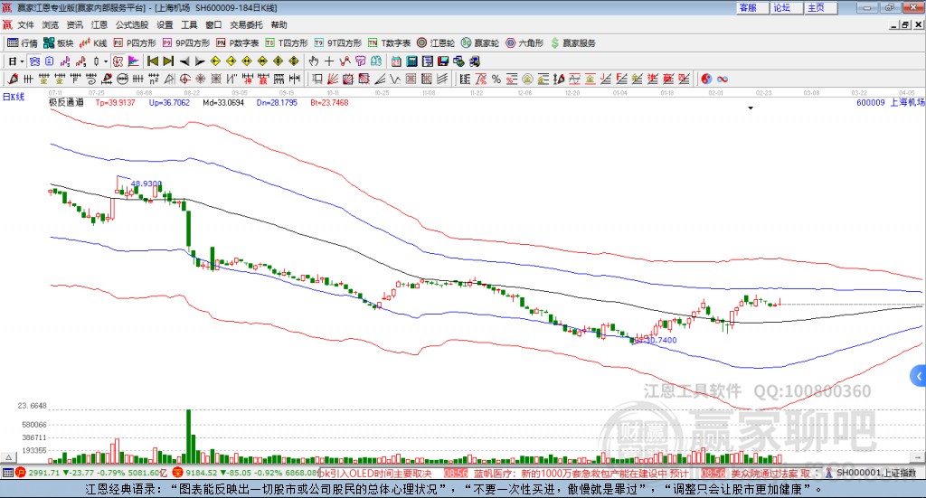Toggle the highlighted blue overlay icon beside 日

click(x=34, y=61)
